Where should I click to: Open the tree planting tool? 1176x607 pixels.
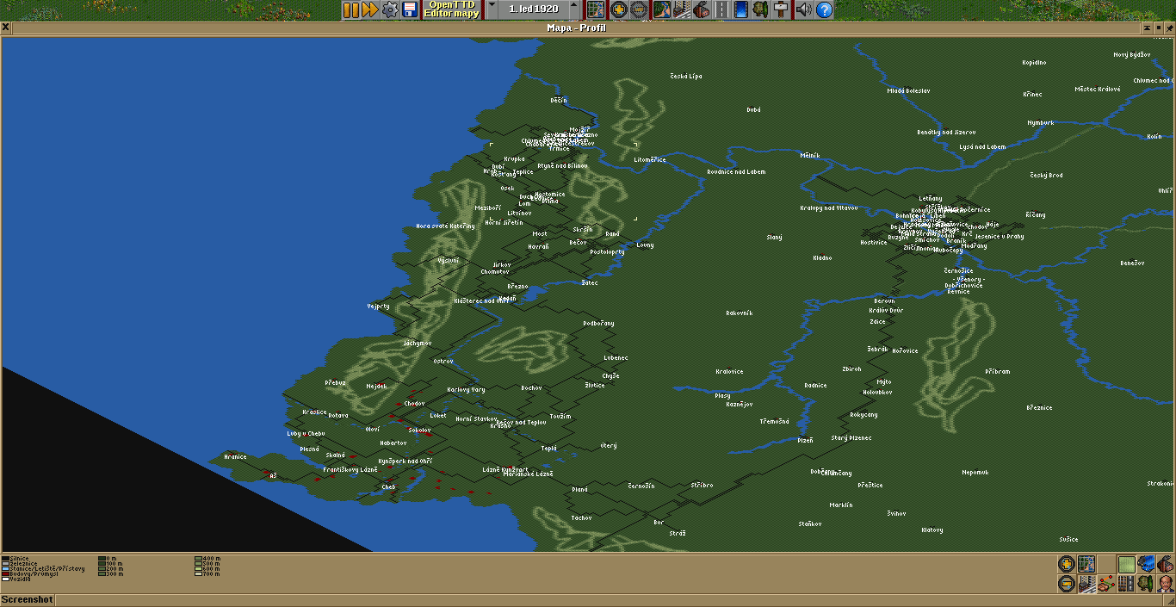pos(761,9)
